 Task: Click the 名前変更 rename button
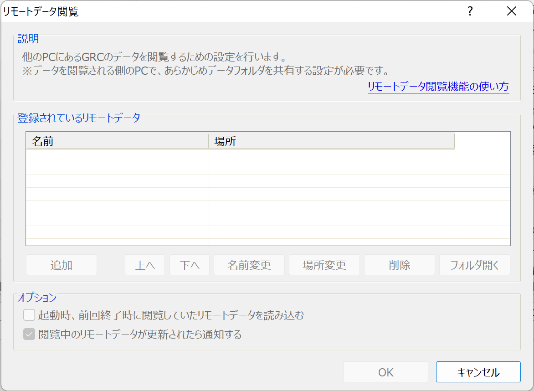pyautogui.click(x=249, y=264)
